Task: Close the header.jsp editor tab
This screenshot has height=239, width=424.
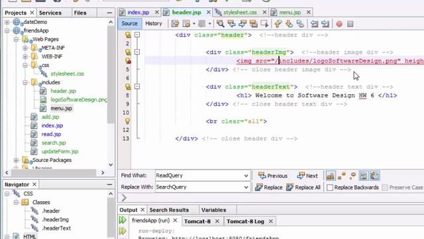Action: pos(208,13)
